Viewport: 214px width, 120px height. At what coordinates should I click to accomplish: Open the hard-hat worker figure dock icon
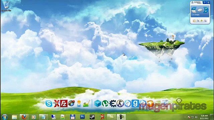(x=79, y=103)
